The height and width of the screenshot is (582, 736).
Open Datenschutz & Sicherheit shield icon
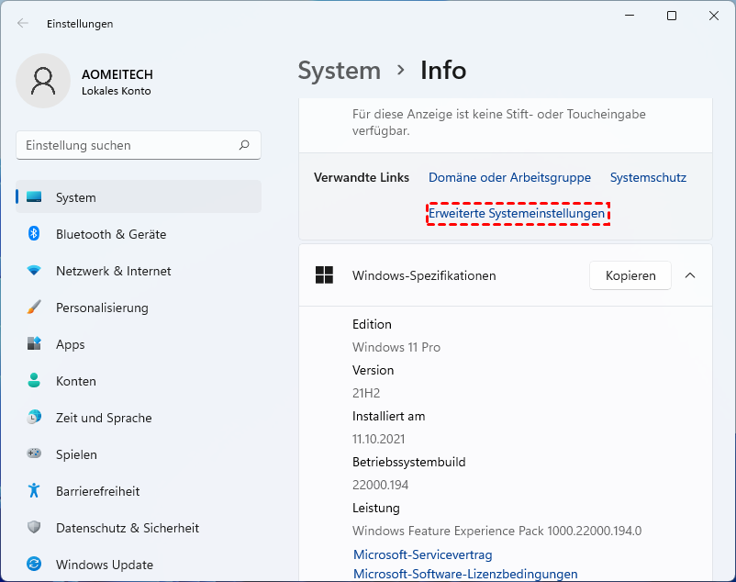tap(34, 528)
